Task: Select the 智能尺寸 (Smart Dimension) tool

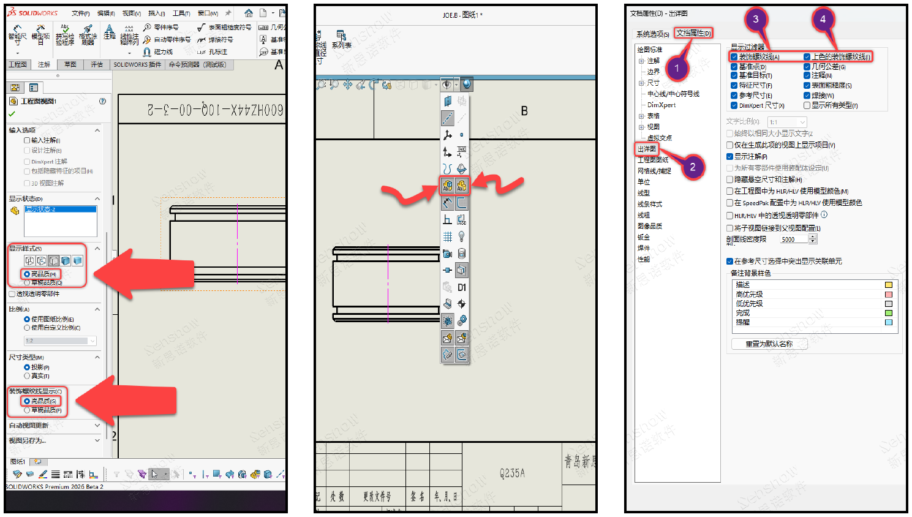Action: (17, 34)
